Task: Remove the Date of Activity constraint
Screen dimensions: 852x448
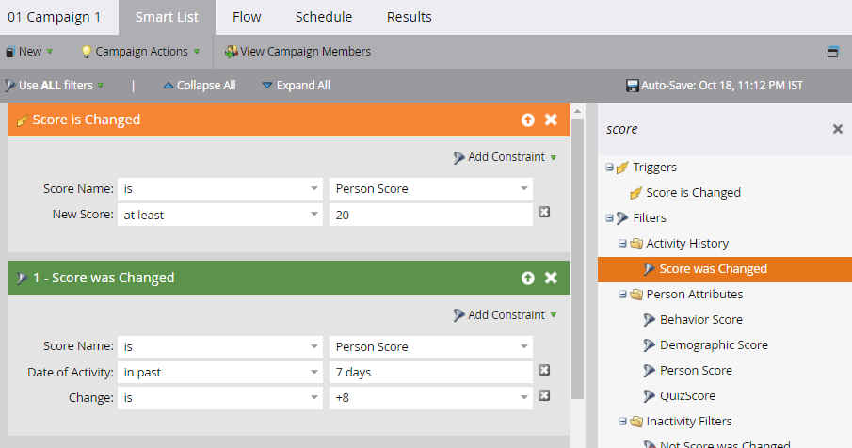Action: pos(544,372)
